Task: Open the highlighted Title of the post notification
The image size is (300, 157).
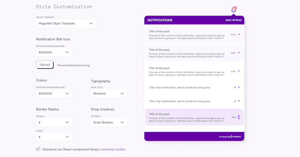Action: point(194,117)
